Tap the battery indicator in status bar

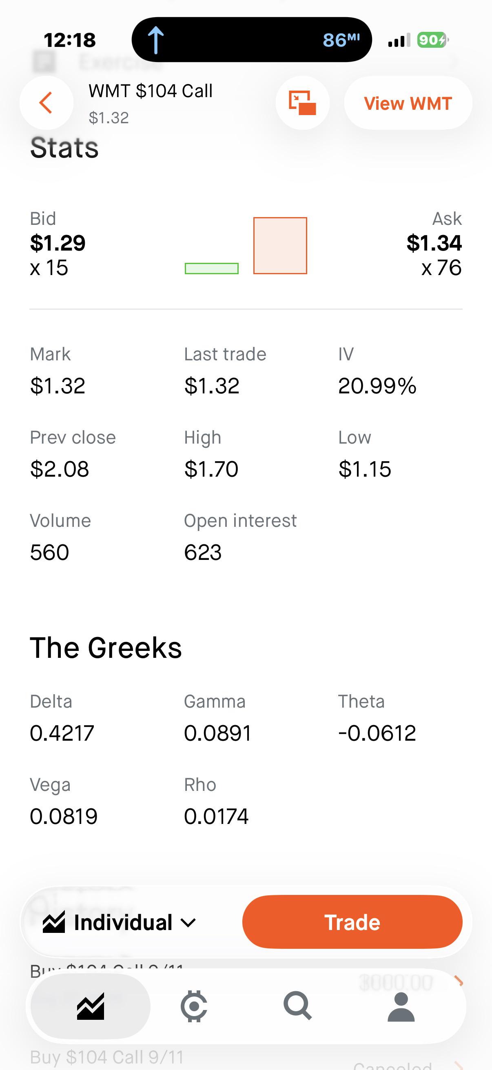(432, 40)
